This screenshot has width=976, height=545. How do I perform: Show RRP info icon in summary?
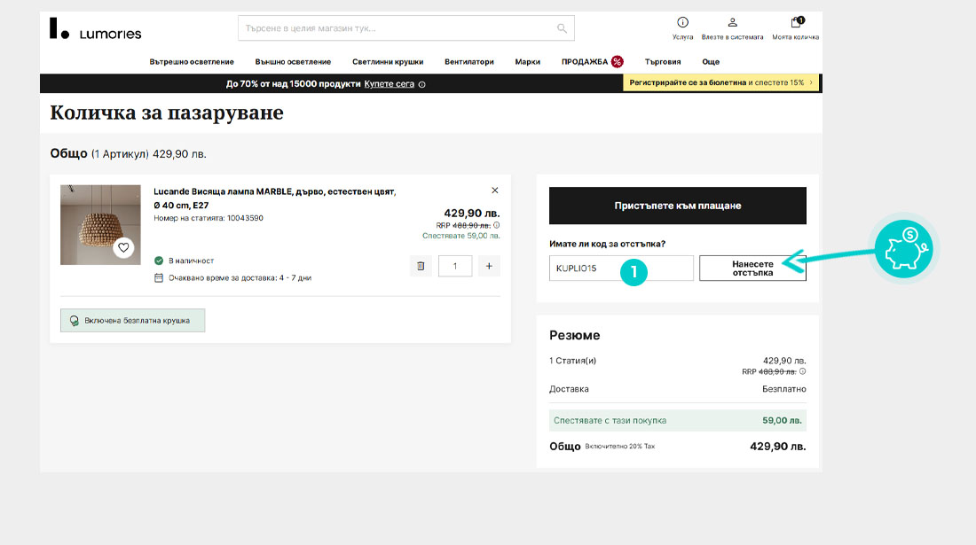[x=802, y=371]
